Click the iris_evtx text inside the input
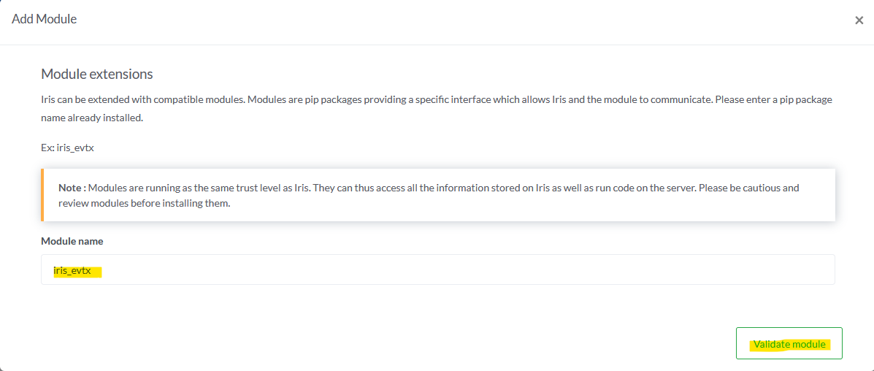 pyautogui.click(x=72, y=270)
